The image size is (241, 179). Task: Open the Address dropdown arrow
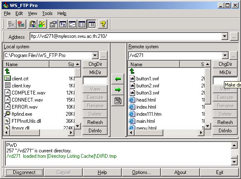224,36
